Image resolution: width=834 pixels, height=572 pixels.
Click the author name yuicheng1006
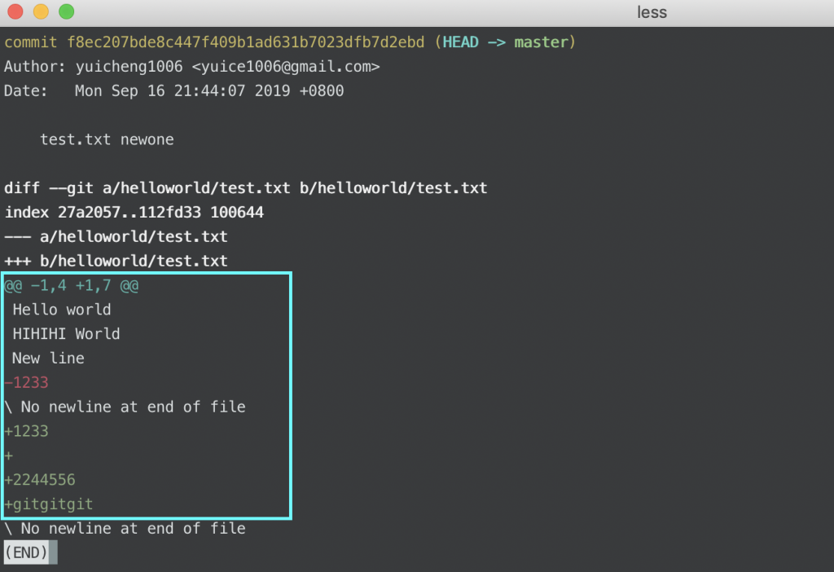click(129, 67)
